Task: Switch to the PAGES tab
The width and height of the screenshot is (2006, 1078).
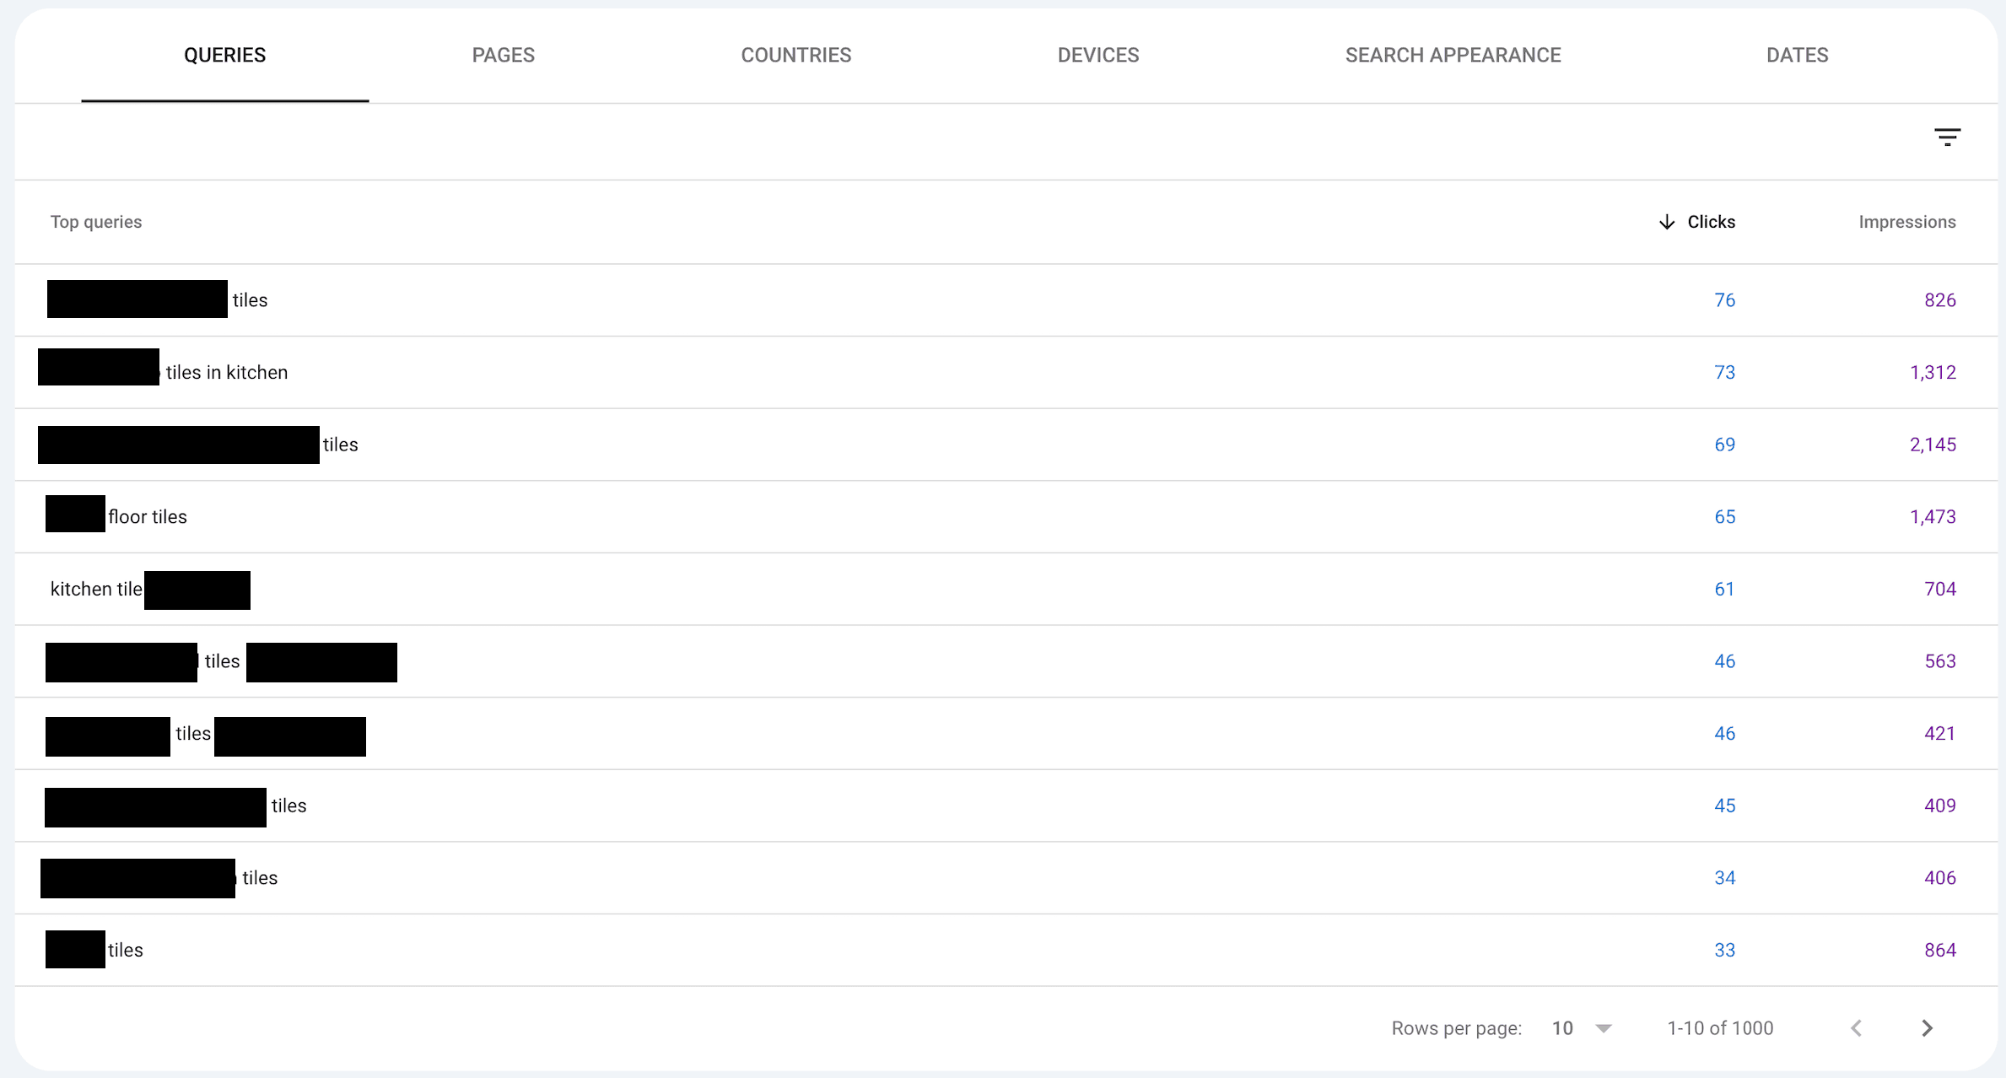Action: click(x=503, y=55)
